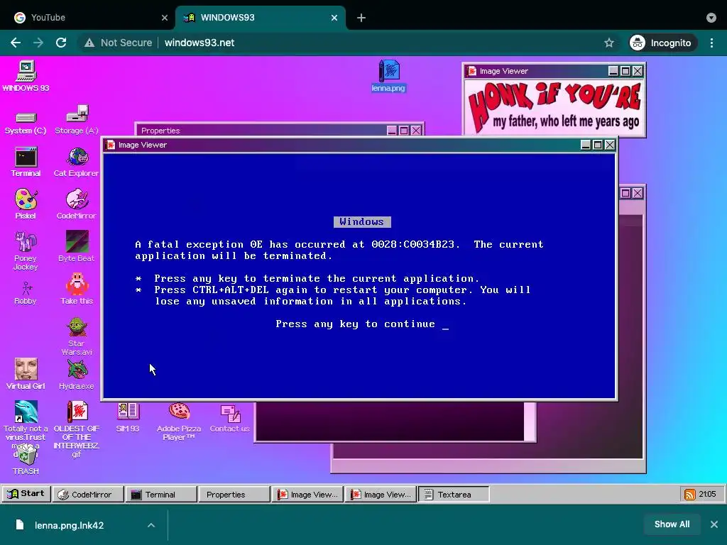Click Show All downloads
This screenshot has width=727, height=545.
[x=672, y=524]
